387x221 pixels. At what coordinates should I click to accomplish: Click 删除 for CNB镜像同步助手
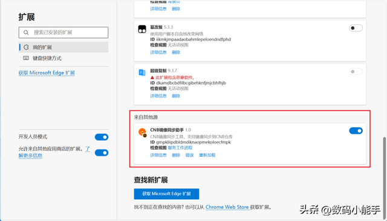(176, 155)
